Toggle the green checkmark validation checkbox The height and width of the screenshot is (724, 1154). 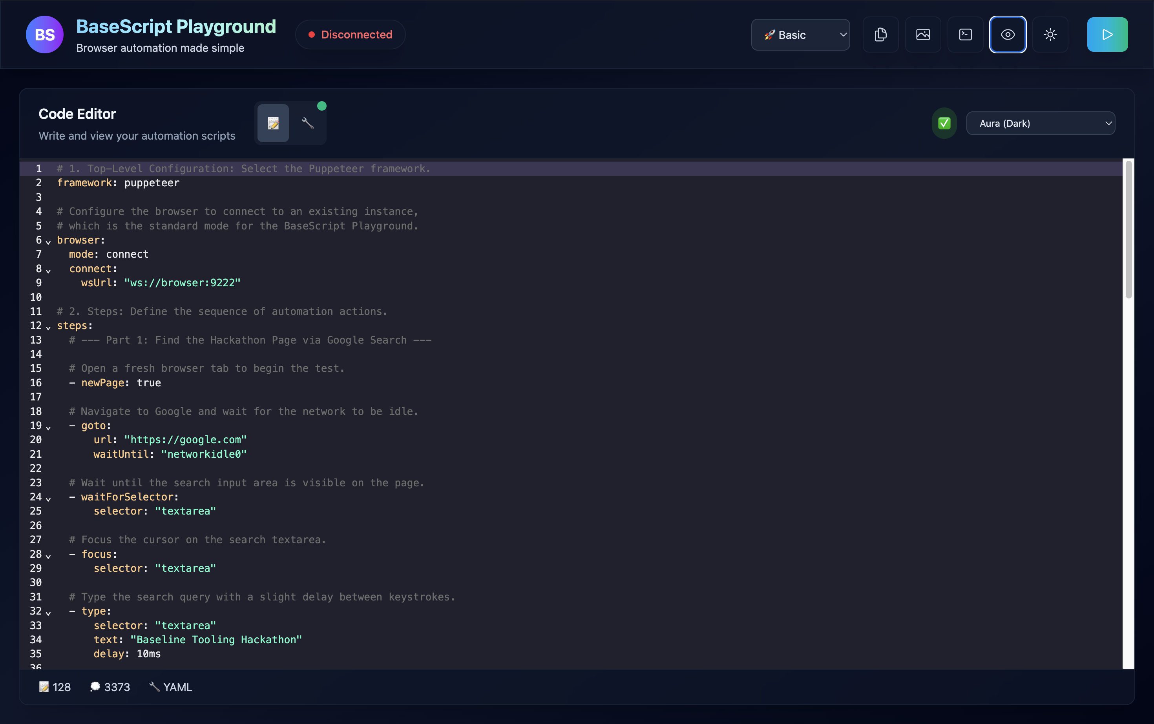(x=944, y=123)
